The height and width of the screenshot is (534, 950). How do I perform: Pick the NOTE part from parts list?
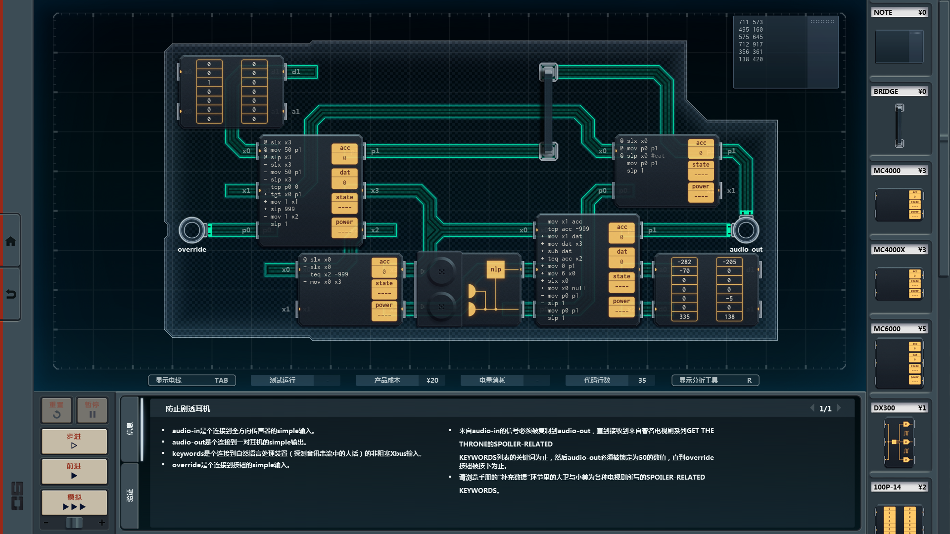[x=899, y=46]
